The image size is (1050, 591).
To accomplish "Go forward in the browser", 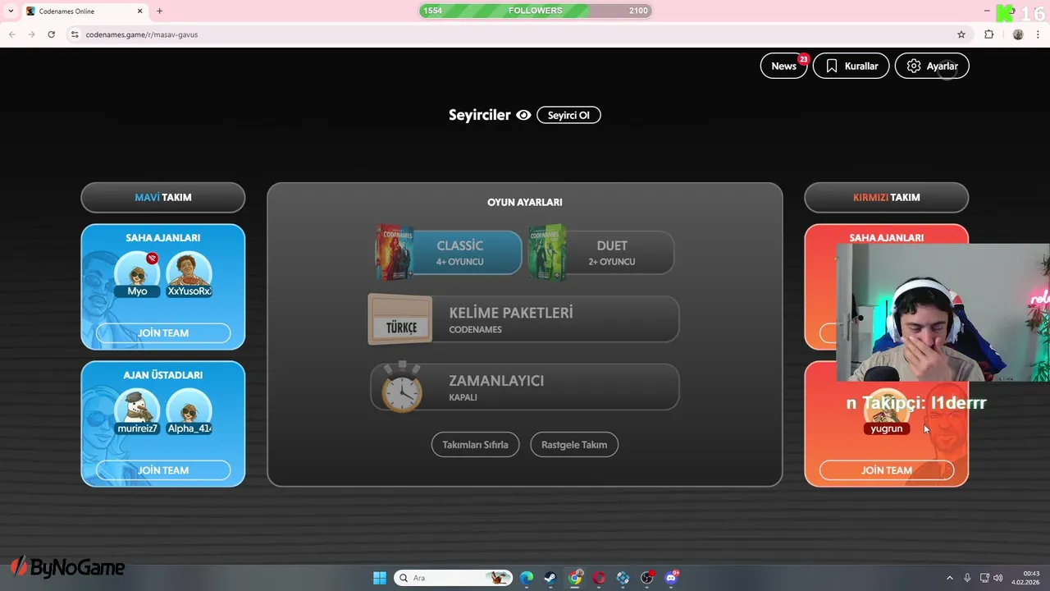I will tap(31, 34).
